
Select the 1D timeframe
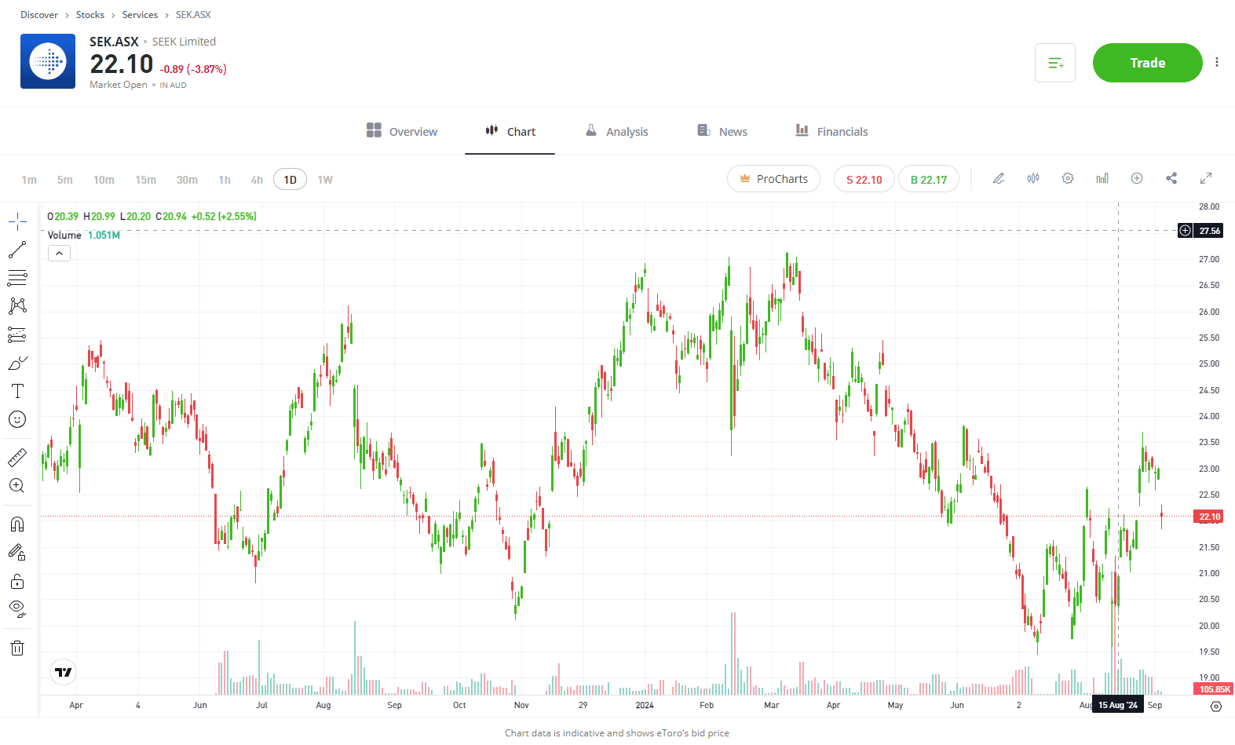[x=290, y=180]
